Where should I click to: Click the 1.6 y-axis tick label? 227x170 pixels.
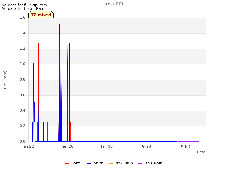click(22, 17)
